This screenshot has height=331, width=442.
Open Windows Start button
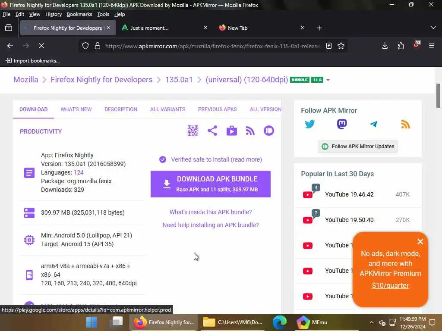pos(92,322)
